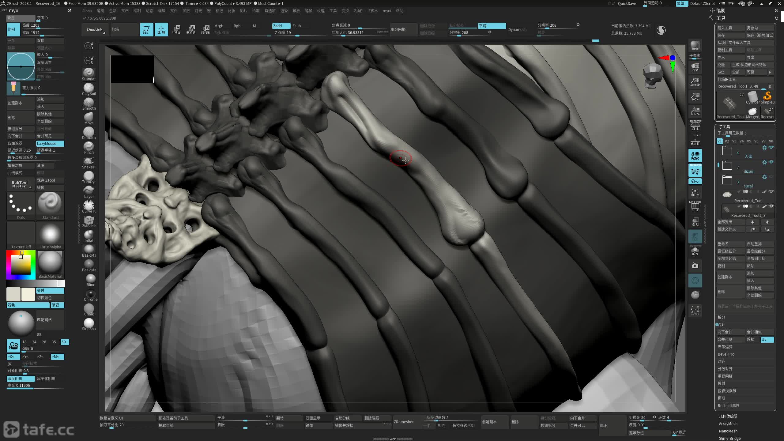Expand the 布尔运算 section
Screen dimensions: 784x441
[725, 347]
